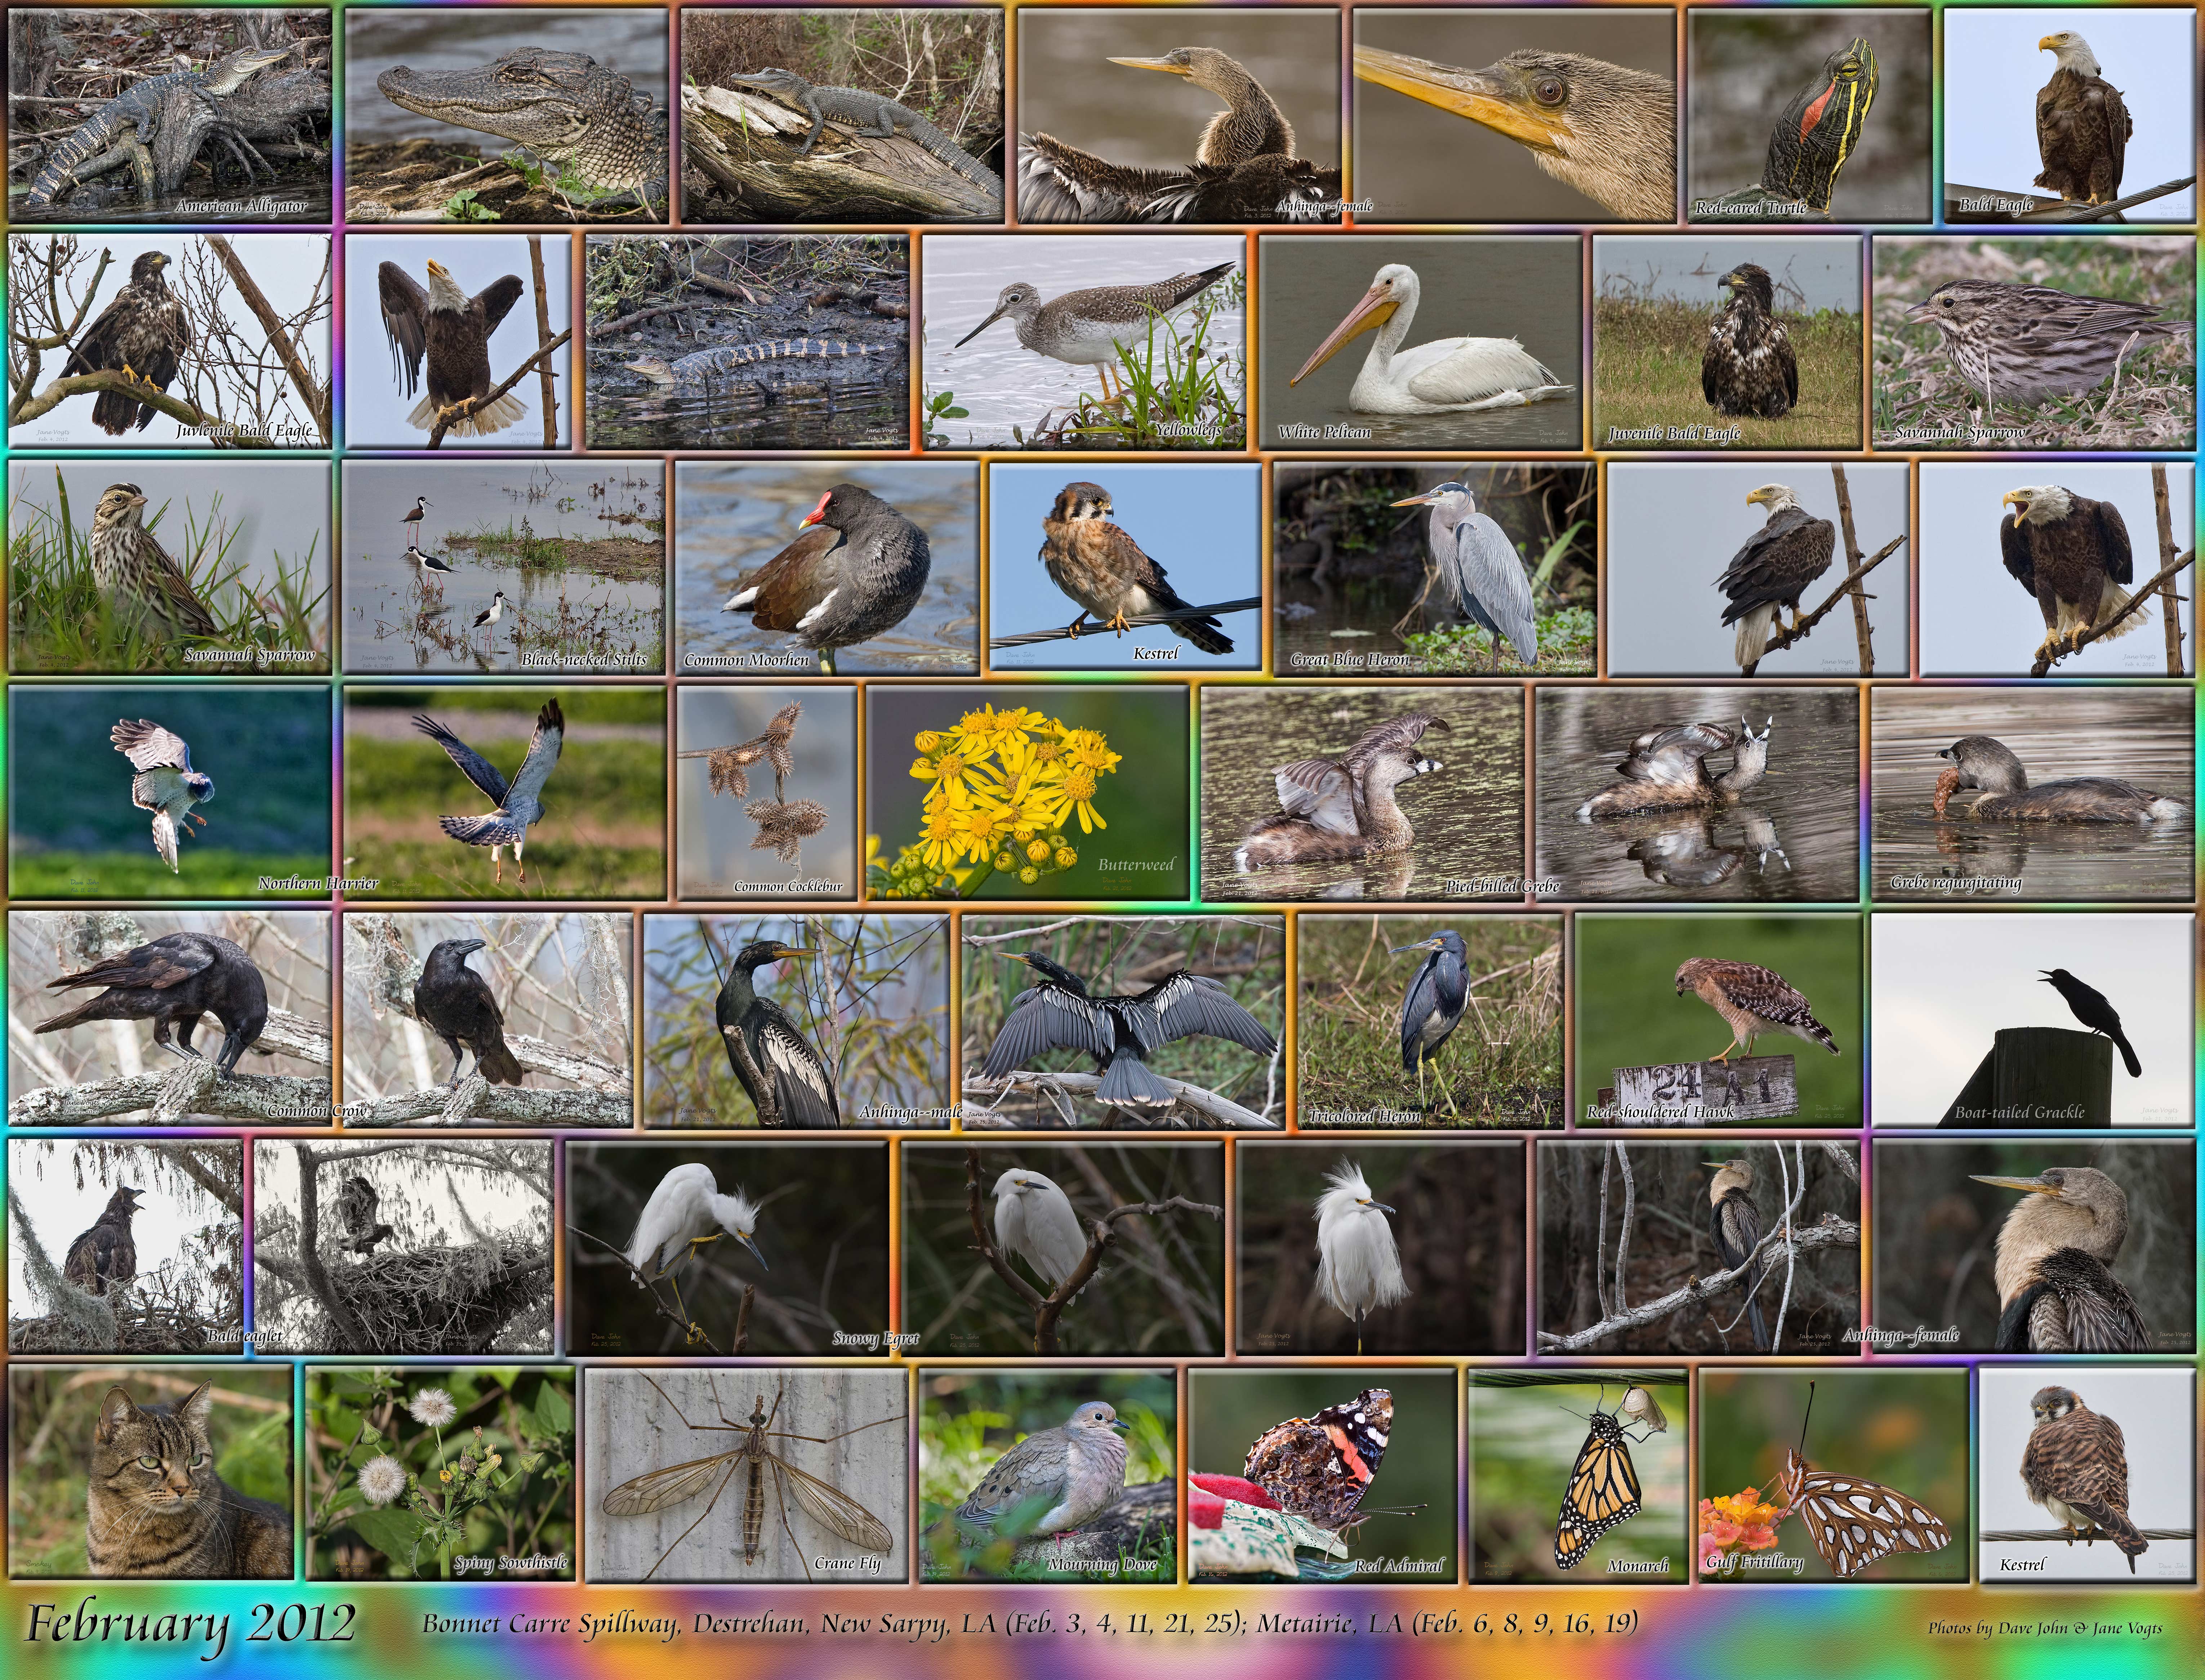Screen dimensions: 2205x1680
Task: Select the Red-shouldered Hawk photo
Action: coord(1719,1018)
